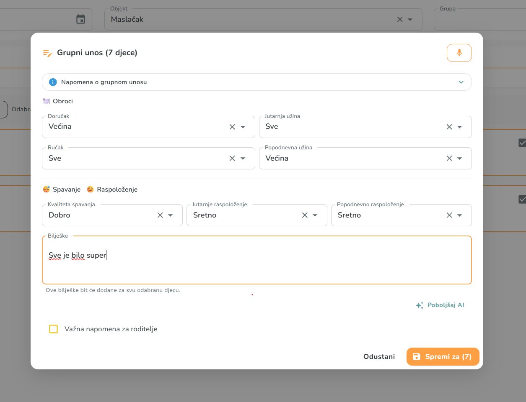
Task: Enable Važna napomena za roditelje checkbox
Action: (x=54, y=329)
